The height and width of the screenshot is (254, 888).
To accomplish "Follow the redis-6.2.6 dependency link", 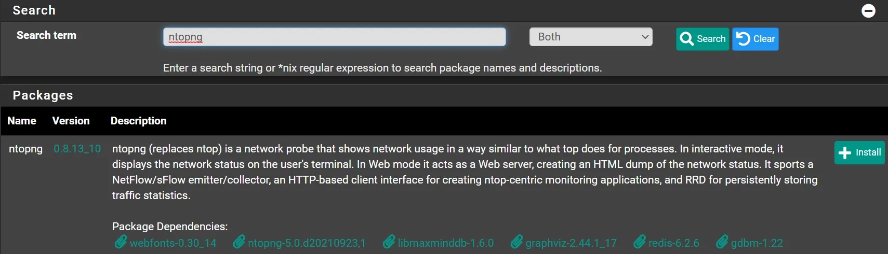I will click(x=674, y=243).
